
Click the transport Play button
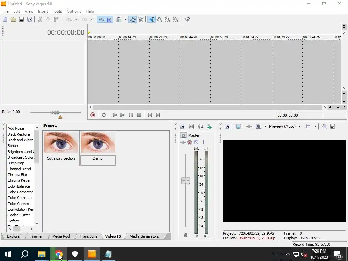(x=122, y=115)
